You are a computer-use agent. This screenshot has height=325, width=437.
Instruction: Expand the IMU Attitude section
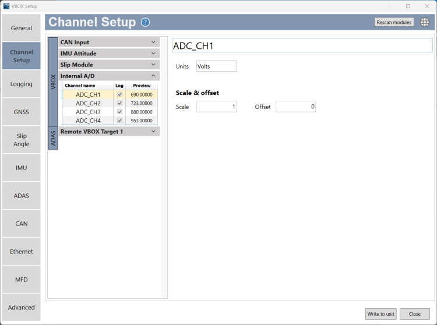[109, 54]
